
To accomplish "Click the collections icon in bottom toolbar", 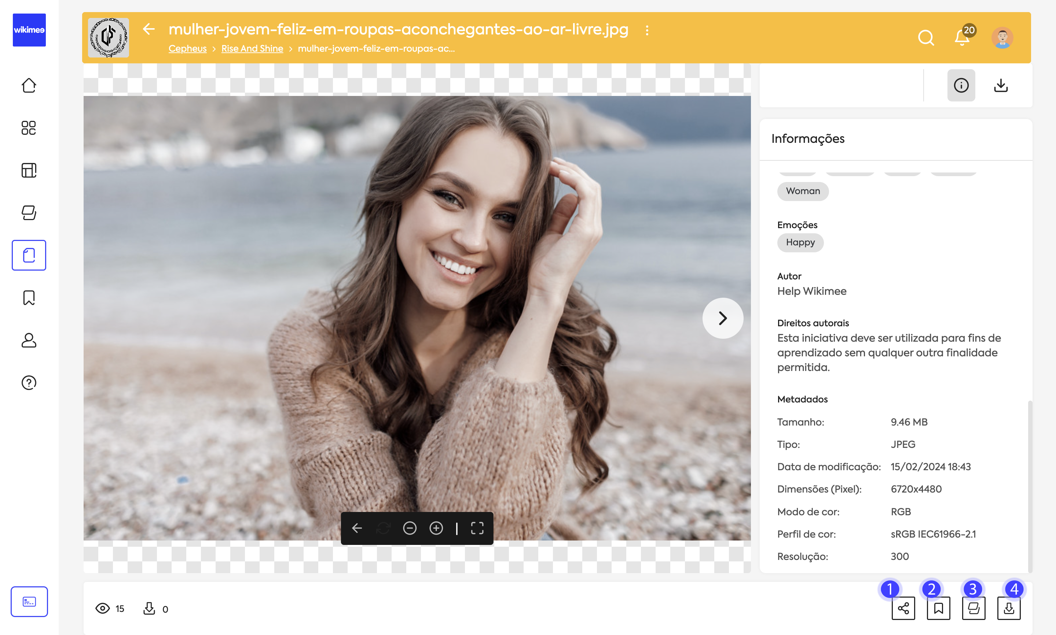I will (x=973, y=608).
